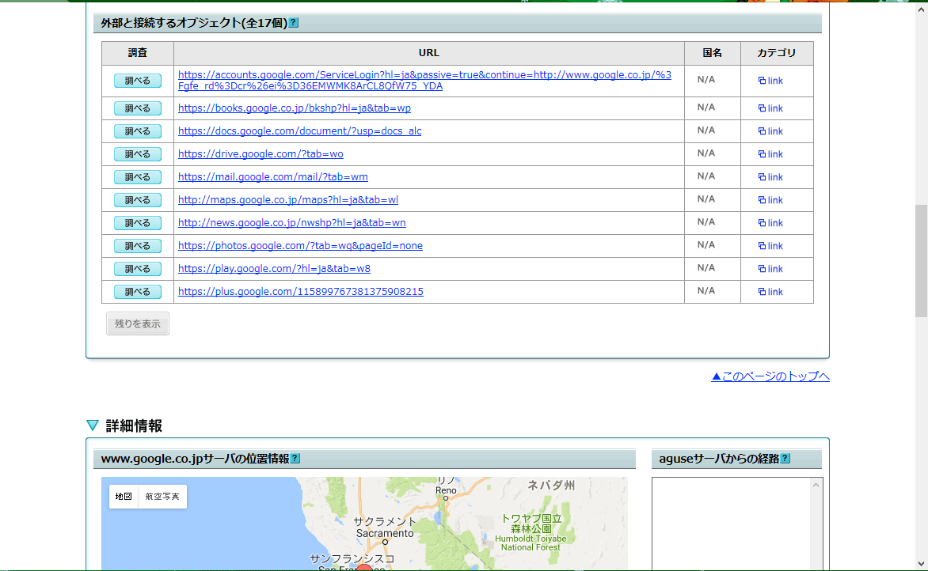
Task: Click help icon next to サーバの位置情報 heading
Action: (295, 459)
